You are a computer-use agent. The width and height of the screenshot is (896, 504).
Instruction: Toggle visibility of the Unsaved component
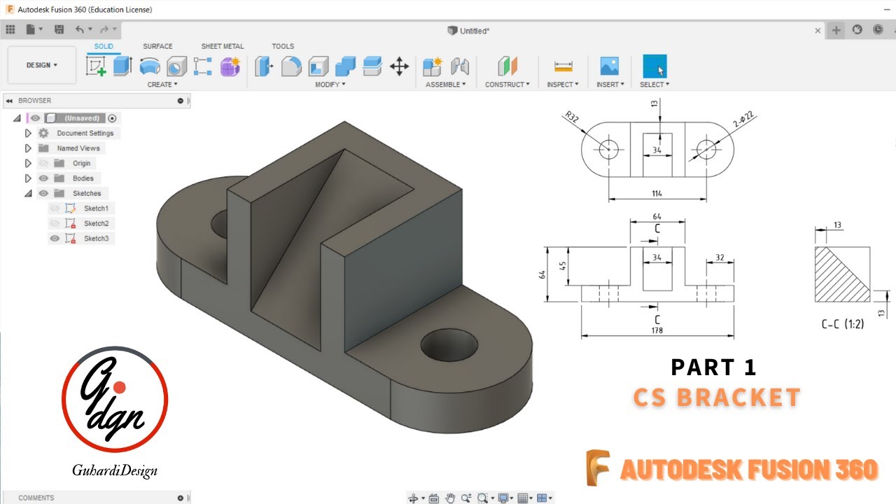[35, 118]
